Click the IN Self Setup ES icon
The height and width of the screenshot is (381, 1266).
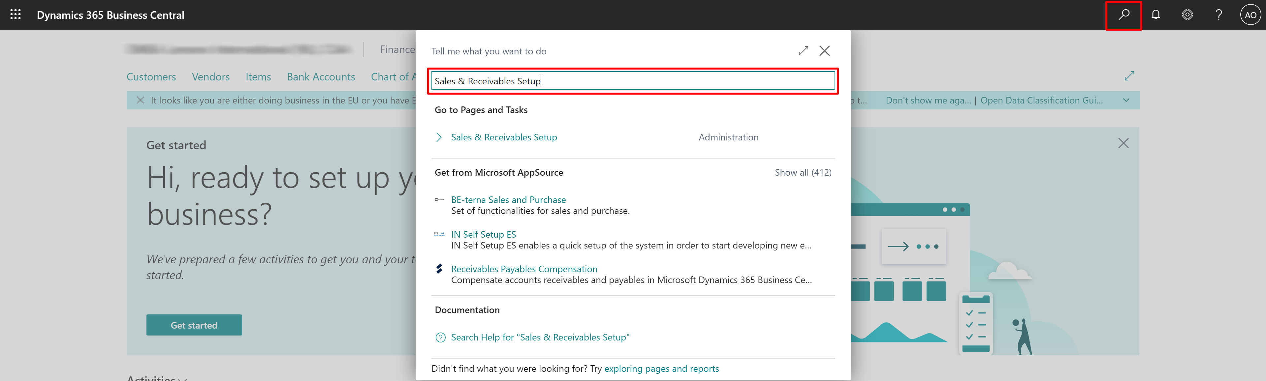(x=439, y=234)
